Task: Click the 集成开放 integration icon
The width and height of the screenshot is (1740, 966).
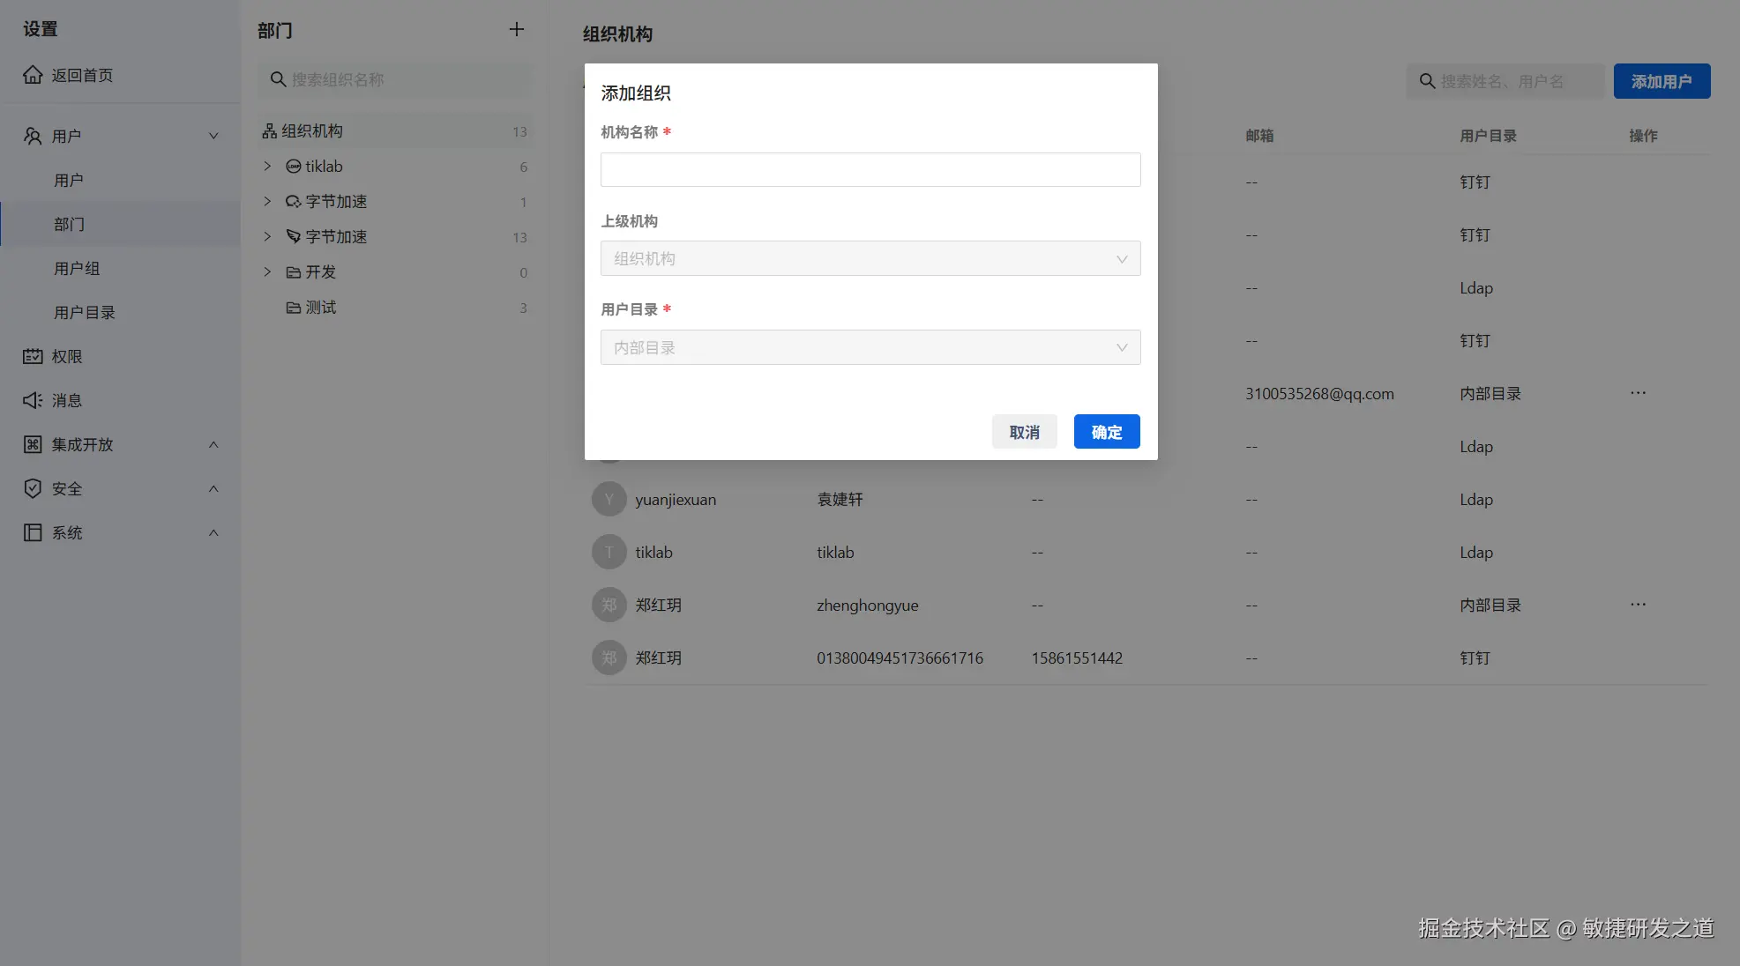Action: (33, 444)
